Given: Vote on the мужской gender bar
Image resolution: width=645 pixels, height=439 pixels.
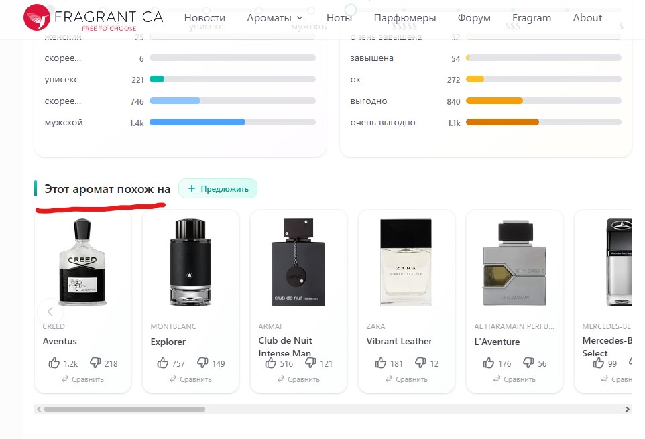Looking at the screenshot, I should (233, 122).
